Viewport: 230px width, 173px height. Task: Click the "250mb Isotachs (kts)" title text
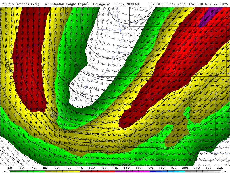tap(20, 4)
